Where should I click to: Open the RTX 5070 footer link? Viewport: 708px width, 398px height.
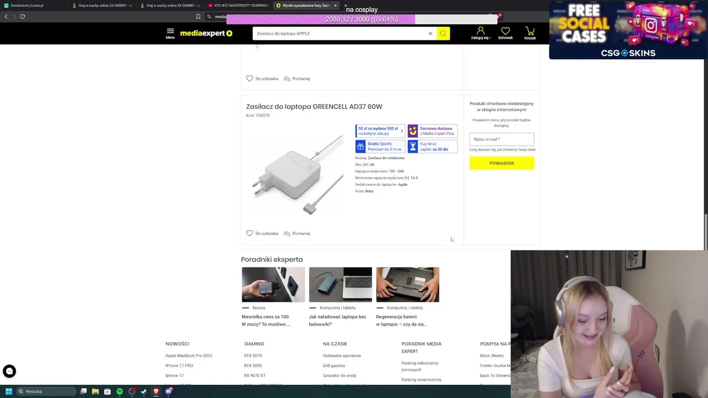click(x=253, y=355)
